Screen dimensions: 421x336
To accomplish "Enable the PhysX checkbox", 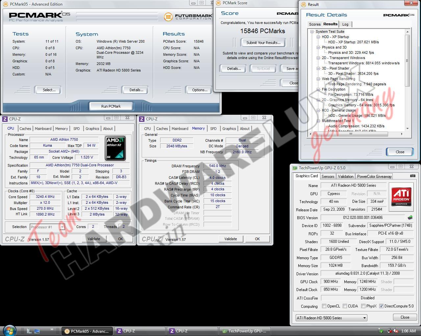I will click(x=363, y=306).
